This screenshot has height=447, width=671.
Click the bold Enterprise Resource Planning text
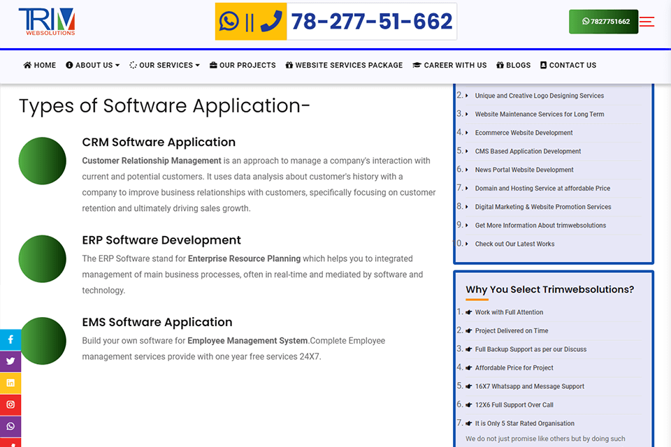245,259
